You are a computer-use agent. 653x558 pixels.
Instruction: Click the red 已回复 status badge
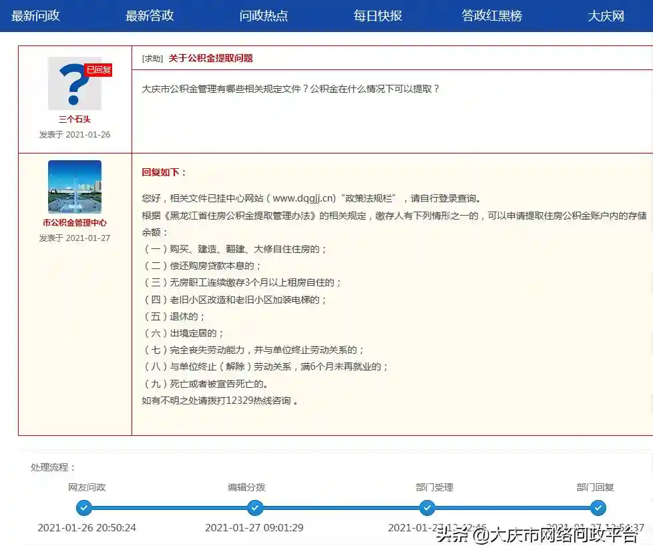(99, 70)
